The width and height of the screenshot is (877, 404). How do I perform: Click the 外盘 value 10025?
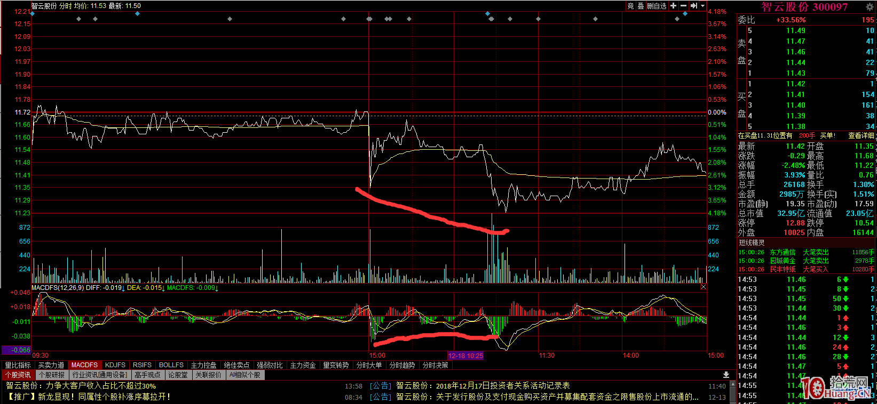[794, 233]
